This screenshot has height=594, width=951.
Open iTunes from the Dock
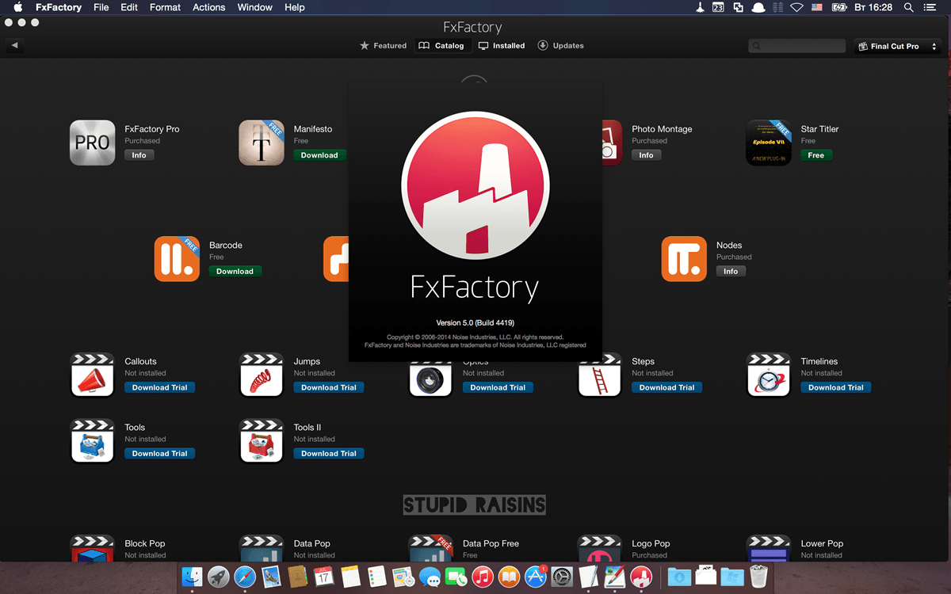483,577
